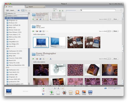Select the Tahoe Pix (136) folder

pyautogui.click(x=16, y=63)
